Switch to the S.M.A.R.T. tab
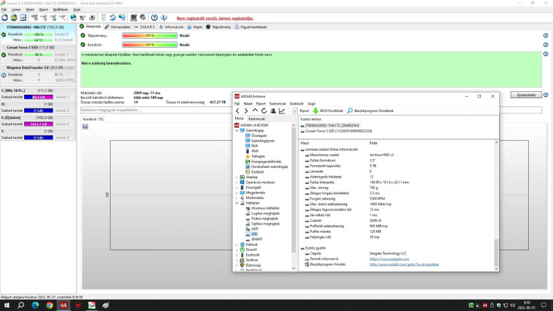The image size is (553, 311). click(x=144, y=27)
